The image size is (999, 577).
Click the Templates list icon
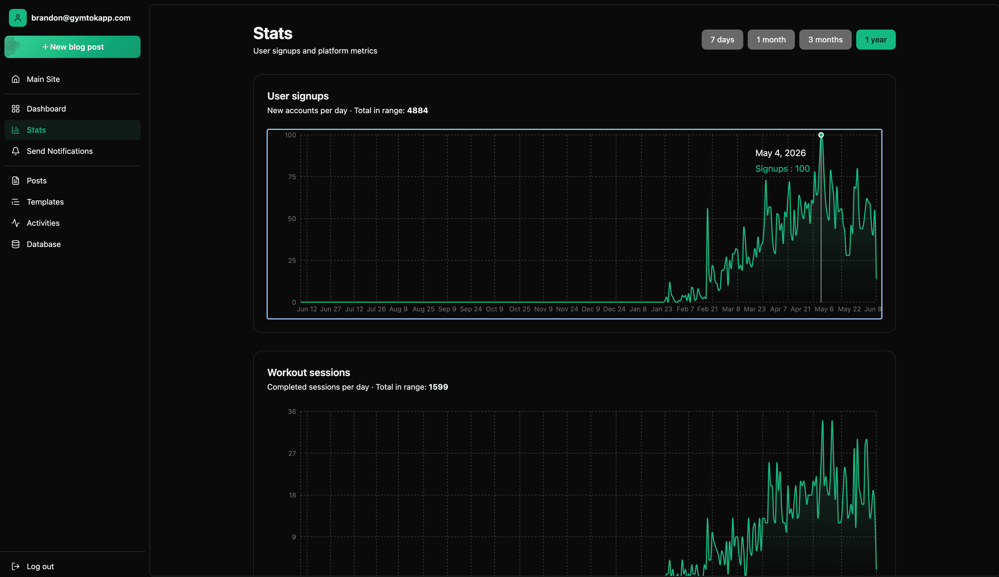pos(15,202)
